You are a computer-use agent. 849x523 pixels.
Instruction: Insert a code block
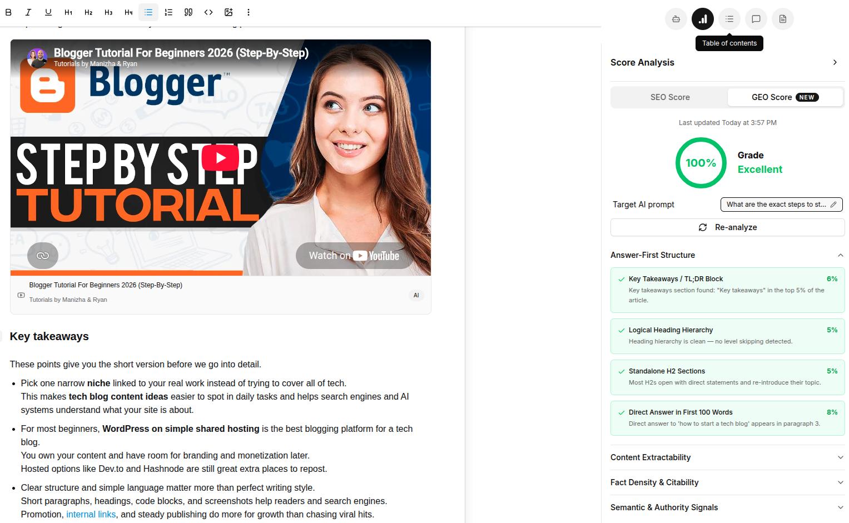click(208, 12)
